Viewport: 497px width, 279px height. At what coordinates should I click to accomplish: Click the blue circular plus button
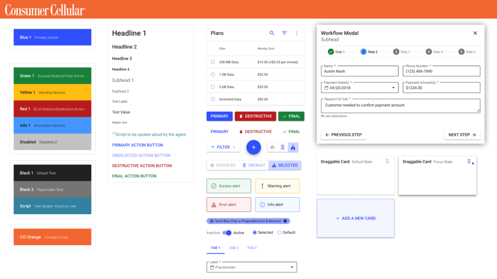pyautogui.click(x=253, y=147)
